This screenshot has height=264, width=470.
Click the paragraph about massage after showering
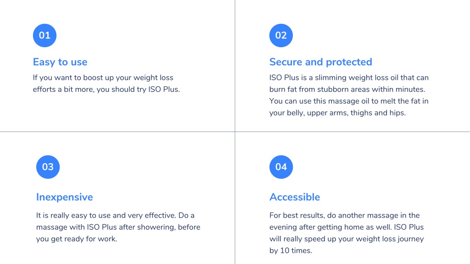point(118,227)
